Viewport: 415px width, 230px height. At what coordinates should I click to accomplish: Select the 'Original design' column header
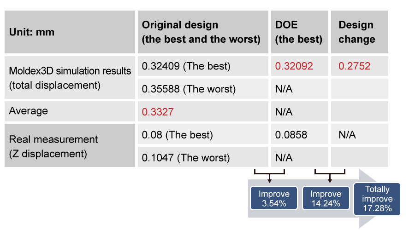click(203, 32)
